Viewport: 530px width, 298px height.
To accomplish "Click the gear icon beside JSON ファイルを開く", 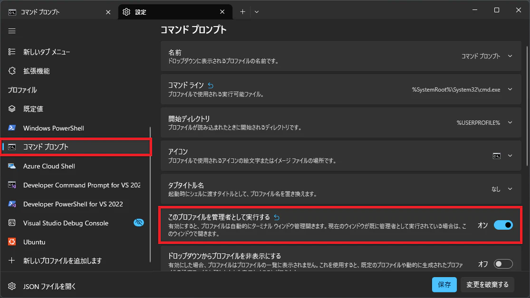I will pos(12,286).
